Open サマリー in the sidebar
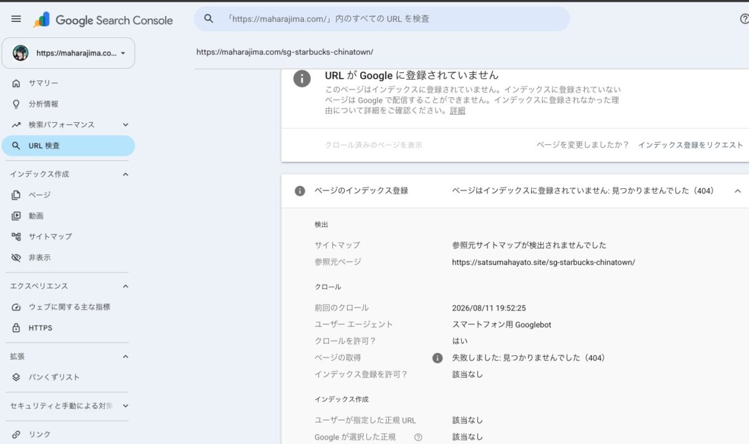The image size is (749, 444). (67, 83)
